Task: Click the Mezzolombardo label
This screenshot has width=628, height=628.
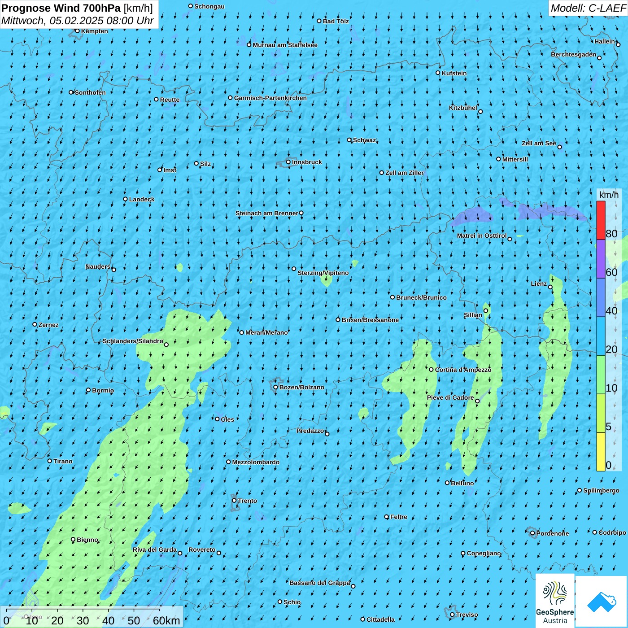Action: point(256,462)
